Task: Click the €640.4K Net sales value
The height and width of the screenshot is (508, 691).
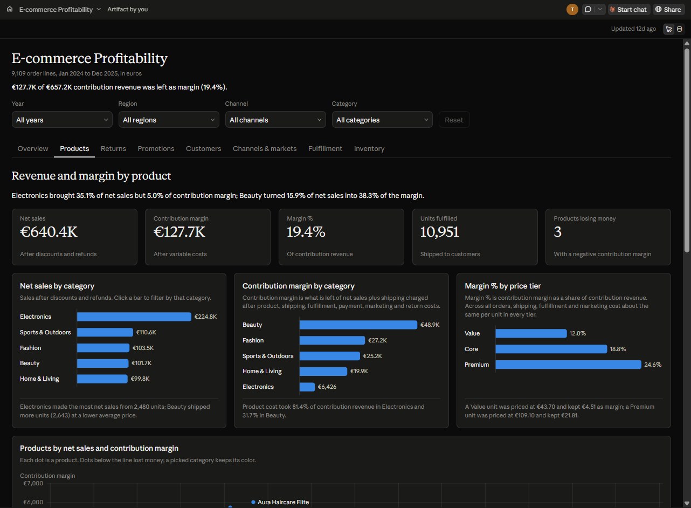Action: pos(49,232)
